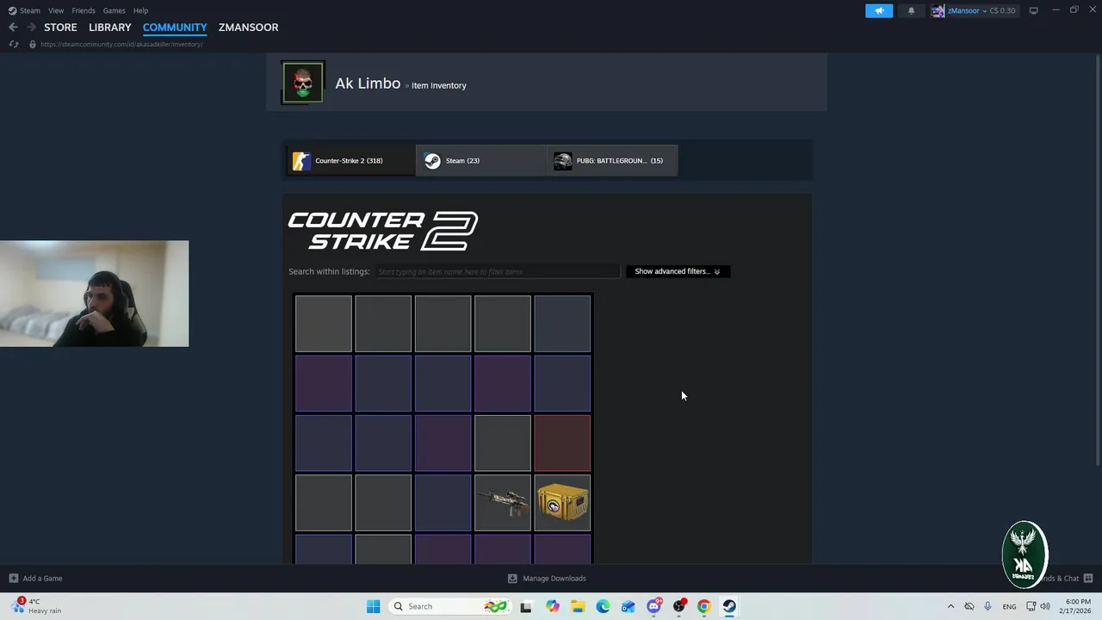Open Discord from the taskbar
Screen dimensions: 1102x620
pyautogui.click(x=653, y=606)
